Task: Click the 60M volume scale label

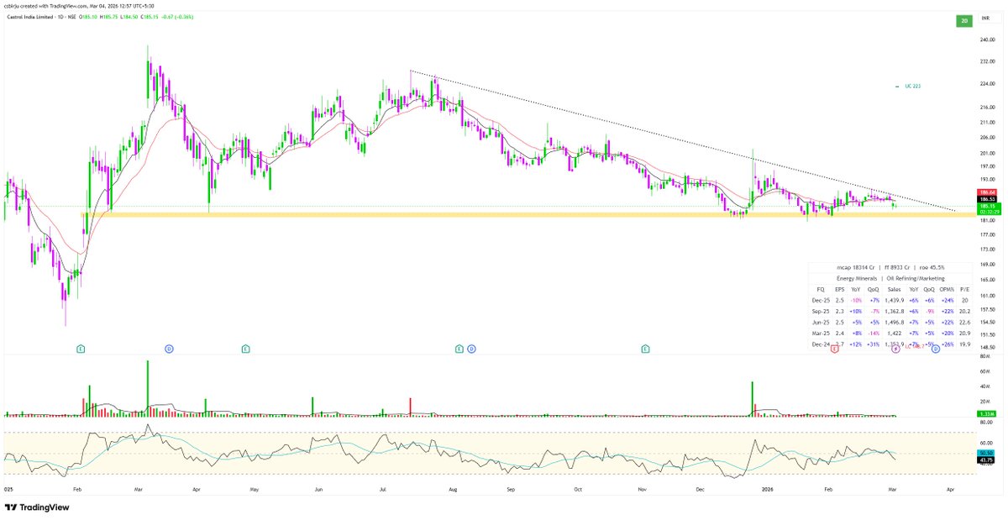Action: coord(986,370)
